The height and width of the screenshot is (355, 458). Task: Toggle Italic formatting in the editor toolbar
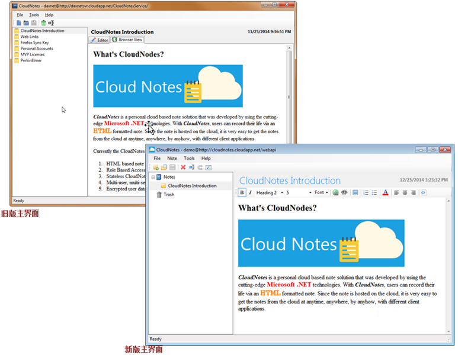(x=250, y=192)
